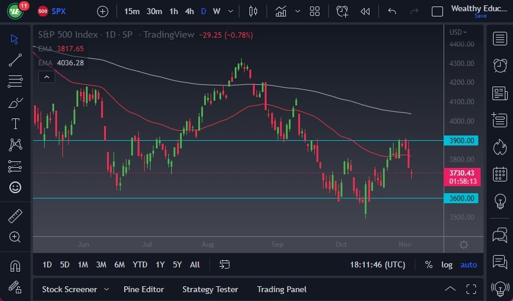Switch to the Strategy Tester tab
Viewport: 513px width, 301px height.
210,289
